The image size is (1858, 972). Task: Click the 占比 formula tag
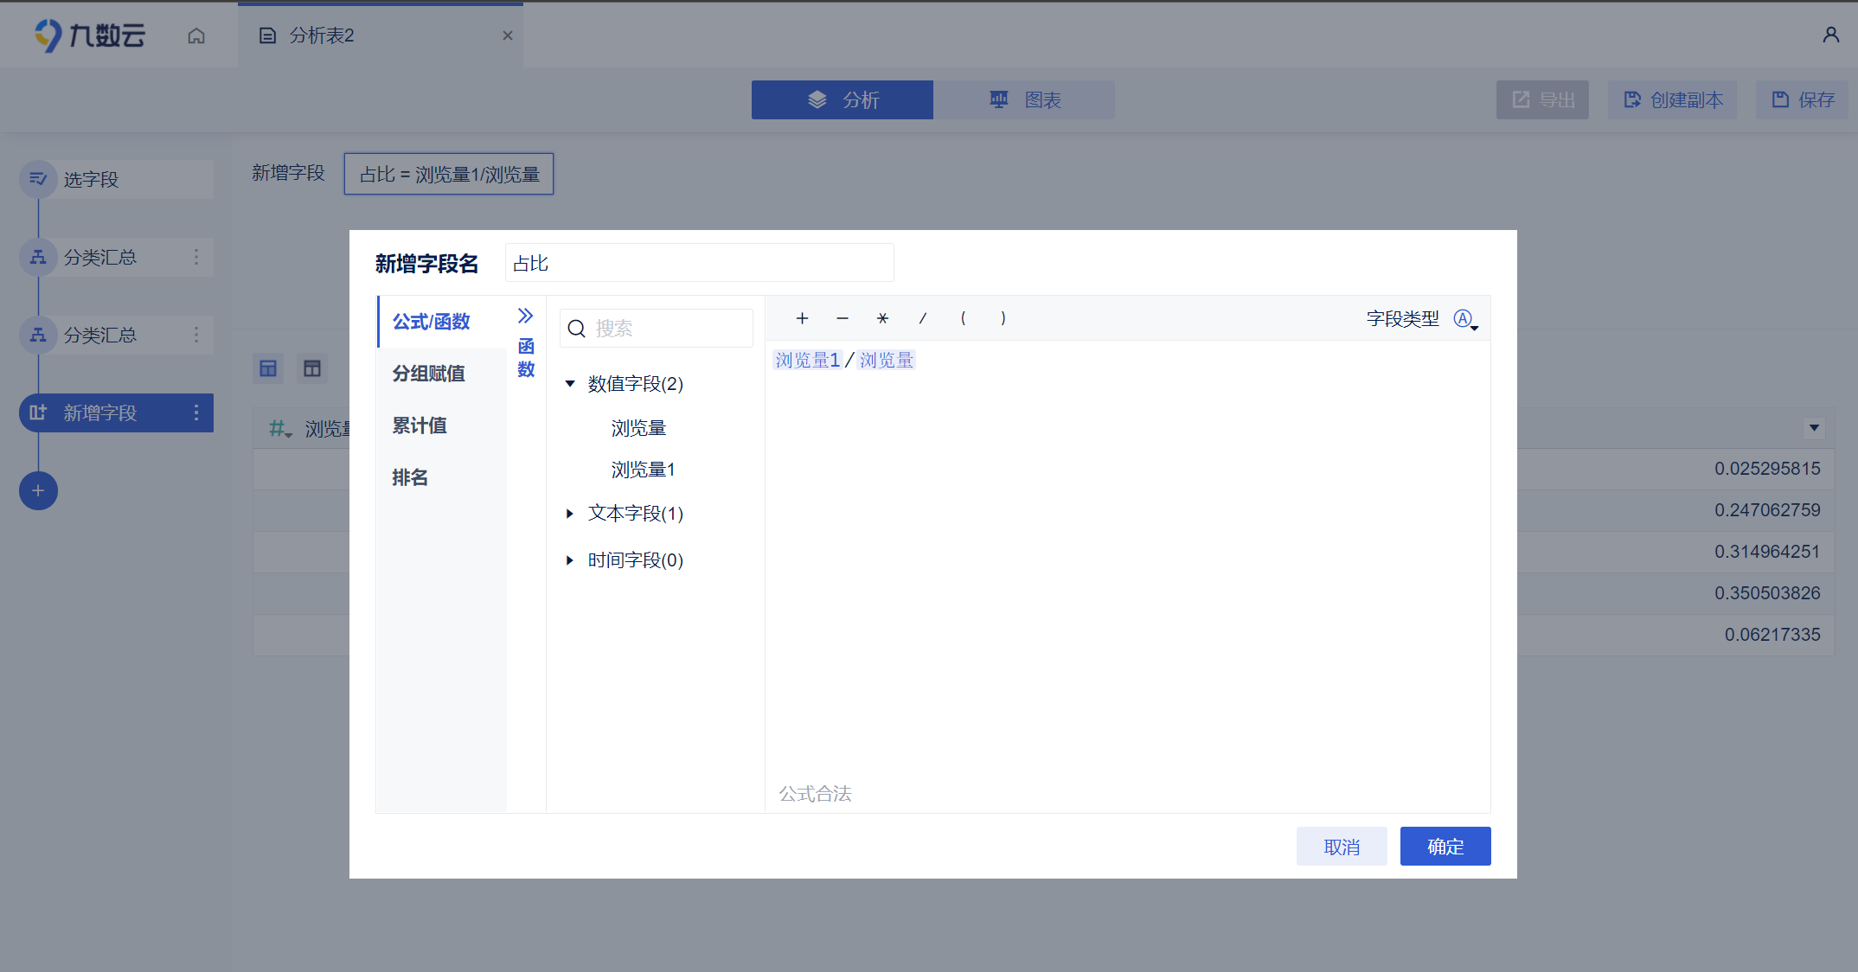click(449, 174)
